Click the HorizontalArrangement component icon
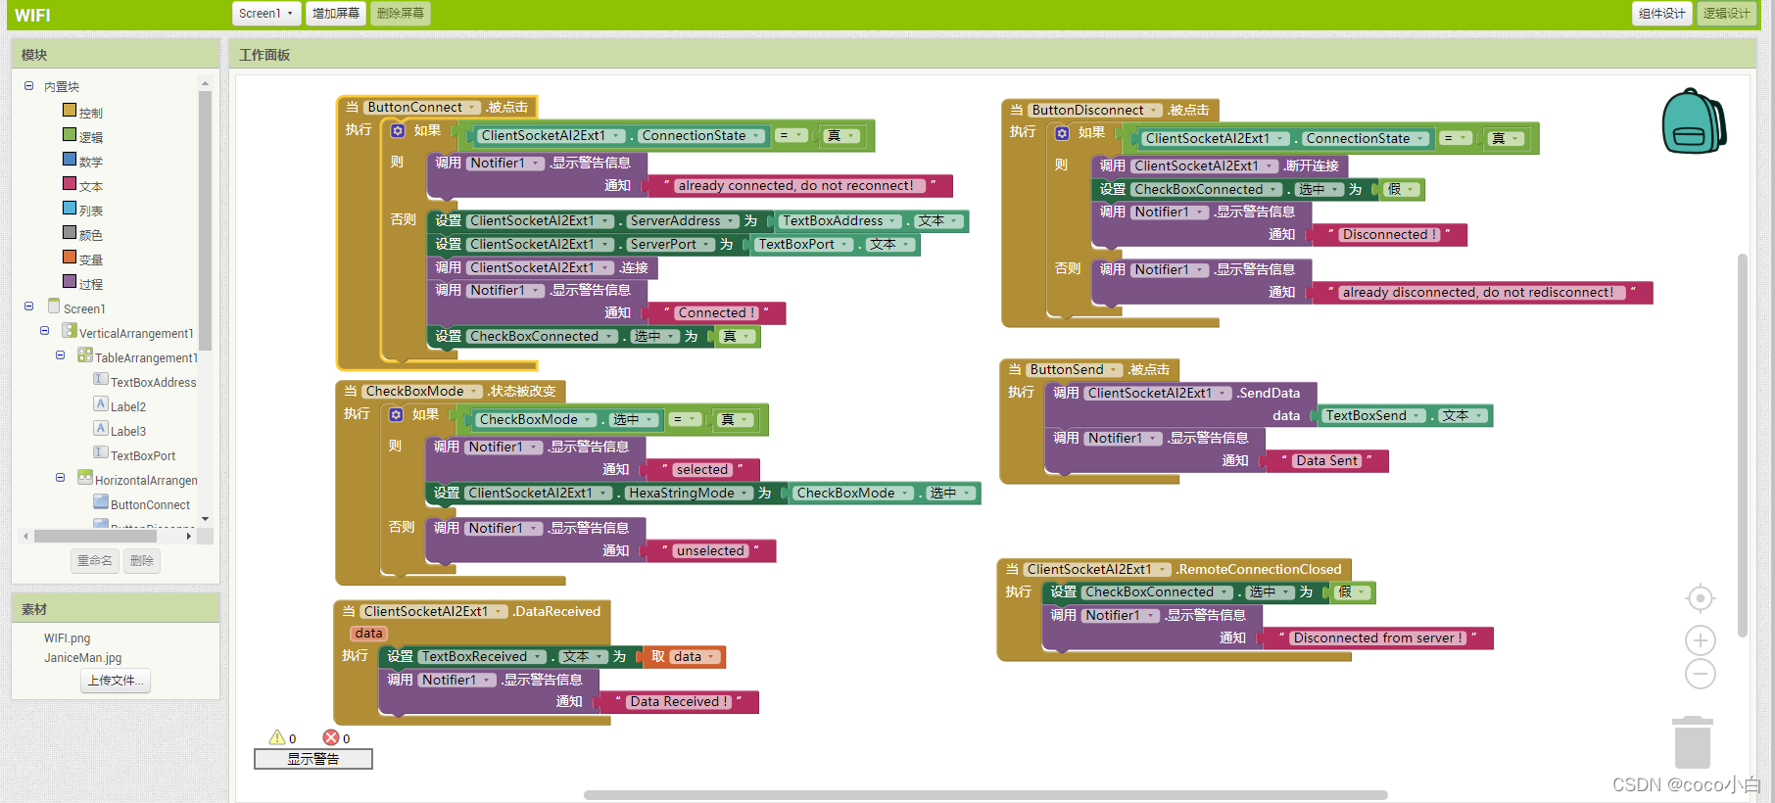The width and height of the screenshot is (1775, 803). [85, 477]
